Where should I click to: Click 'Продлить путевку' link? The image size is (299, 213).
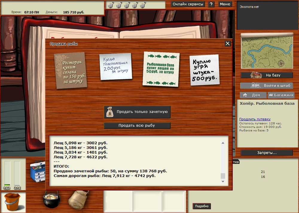(x=255, y=119)
